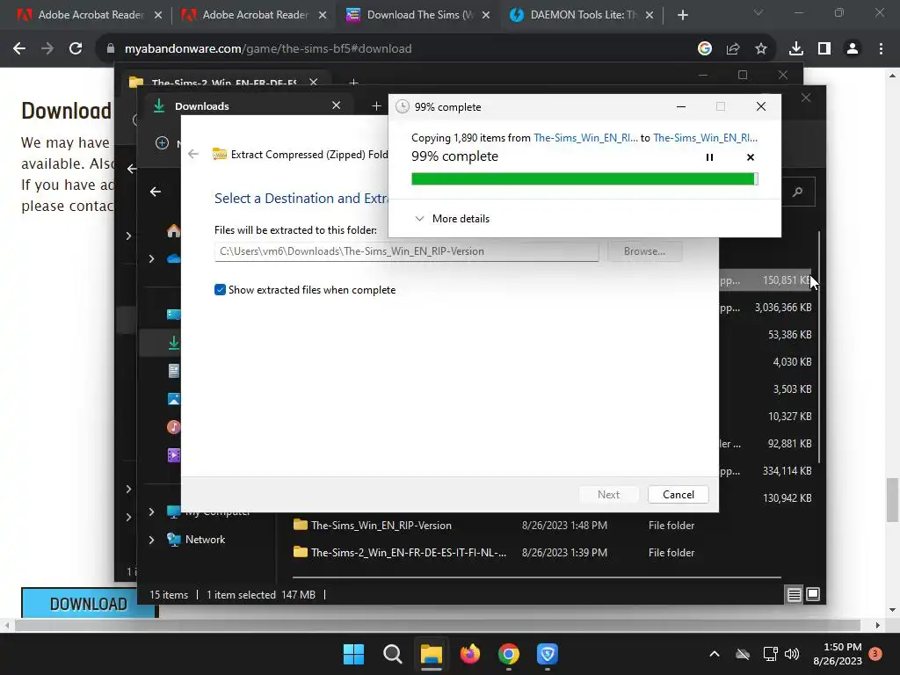The image size is (900, 675).
Task: Click the Next button in extract wizard
Action: click(x=608, y=495)
